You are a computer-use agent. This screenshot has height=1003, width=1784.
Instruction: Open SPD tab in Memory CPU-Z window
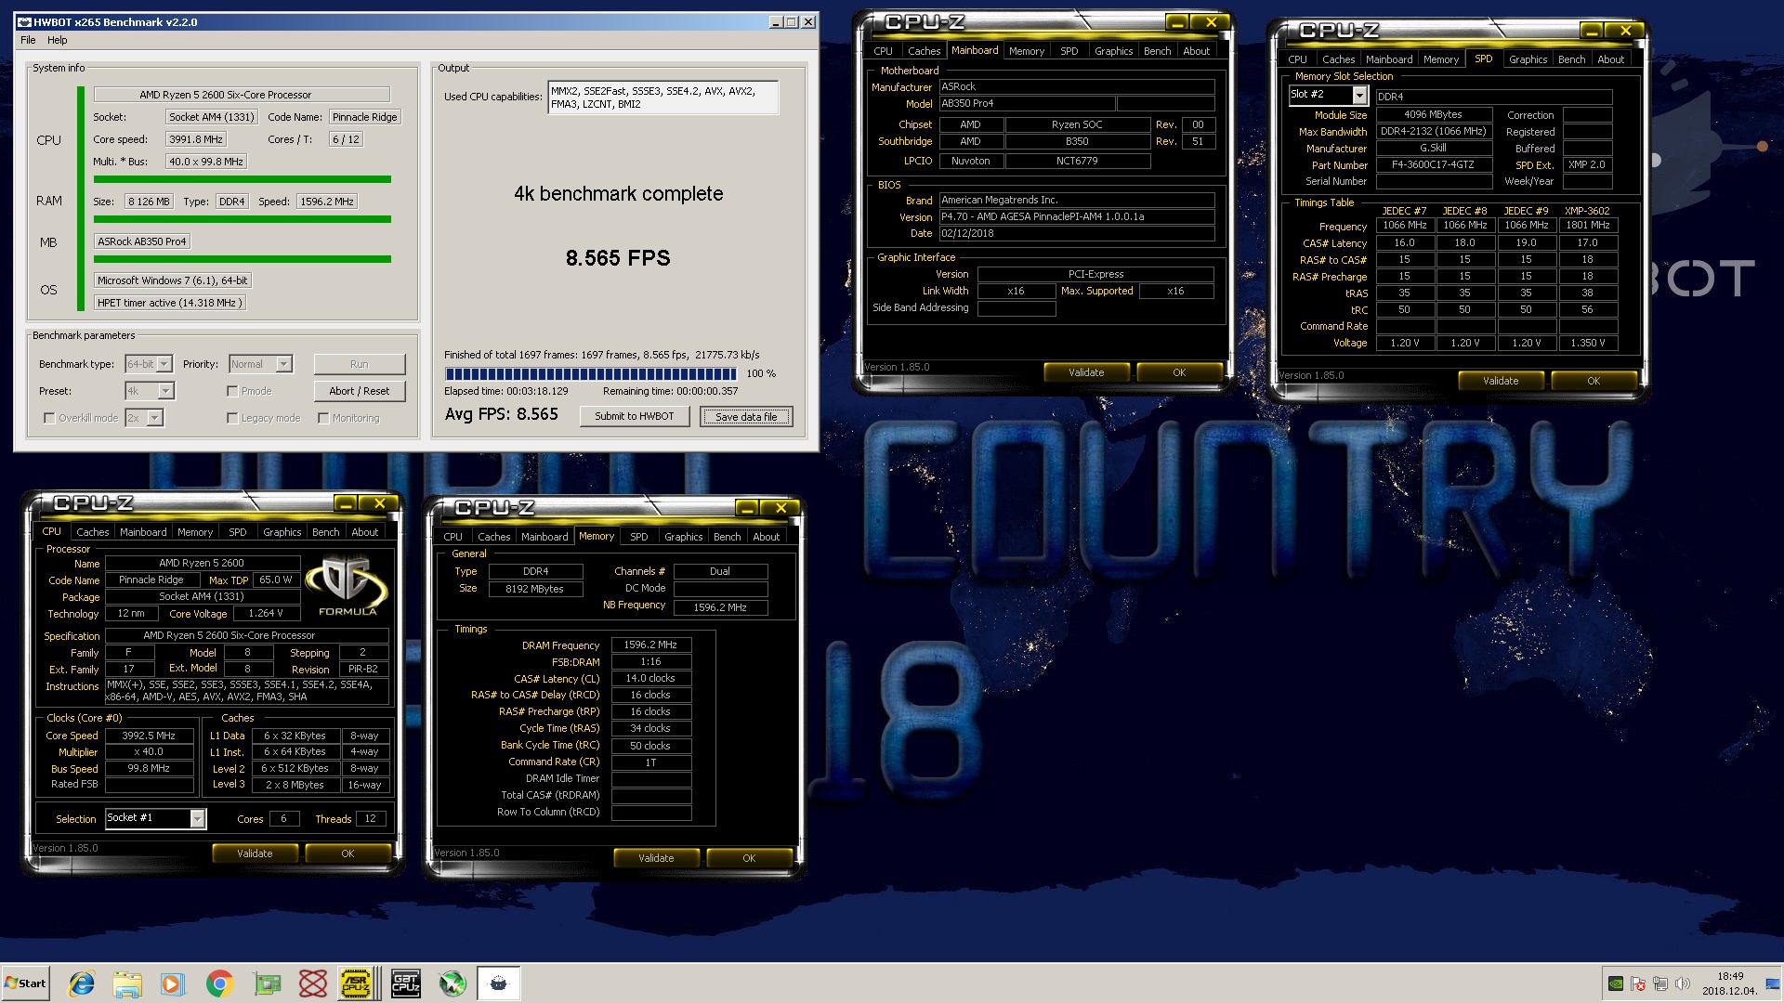tap(638, 537)
